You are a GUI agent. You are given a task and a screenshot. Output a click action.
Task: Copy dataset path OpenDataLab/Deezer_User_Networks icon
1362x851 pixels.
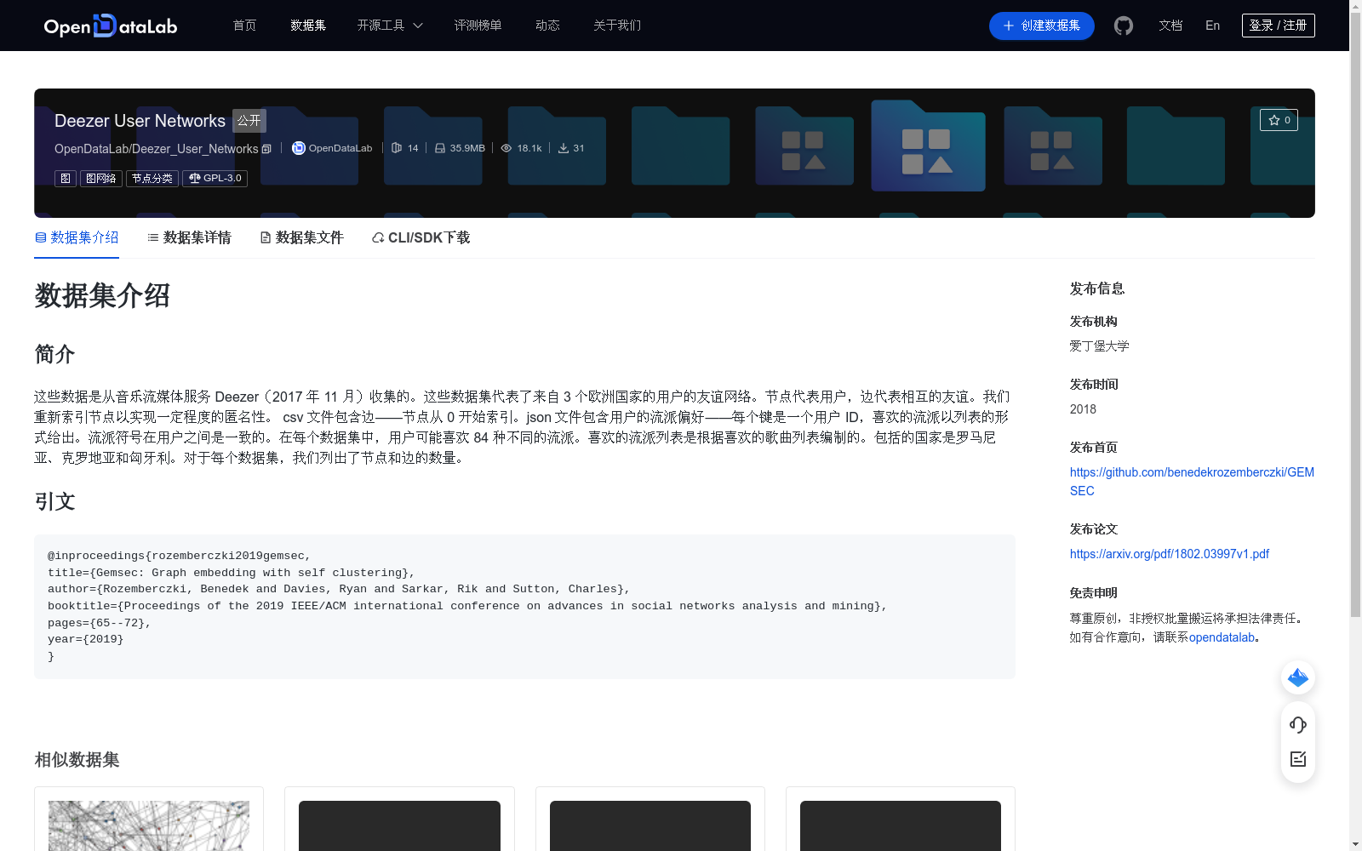pyautogui.click(x=266, y=149)
